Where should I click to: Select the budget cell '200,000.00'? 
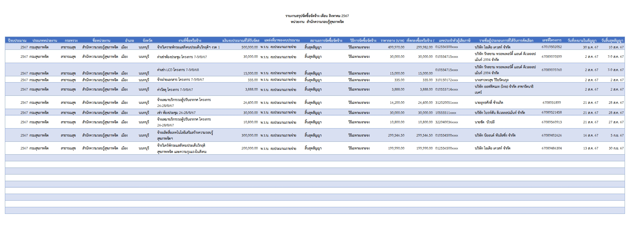pos(250,148)
